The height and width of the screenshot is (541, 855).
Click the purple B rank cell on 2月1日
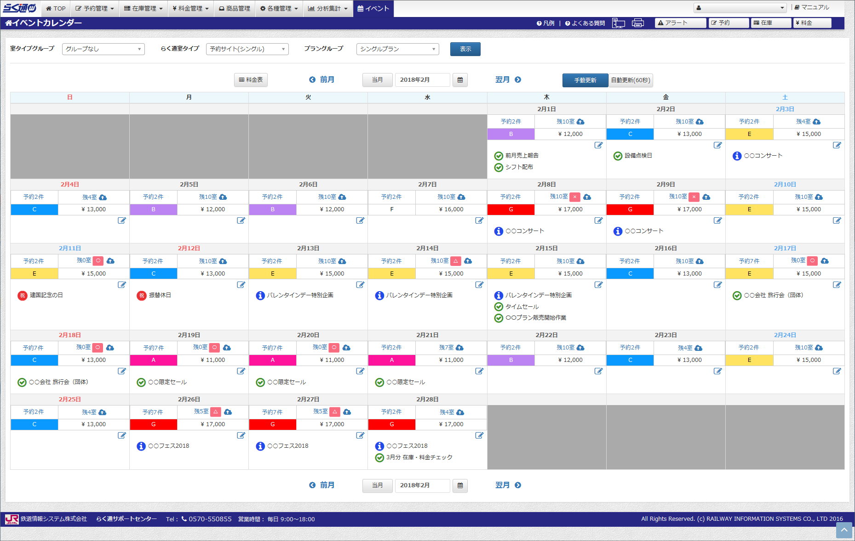[511, 134]
